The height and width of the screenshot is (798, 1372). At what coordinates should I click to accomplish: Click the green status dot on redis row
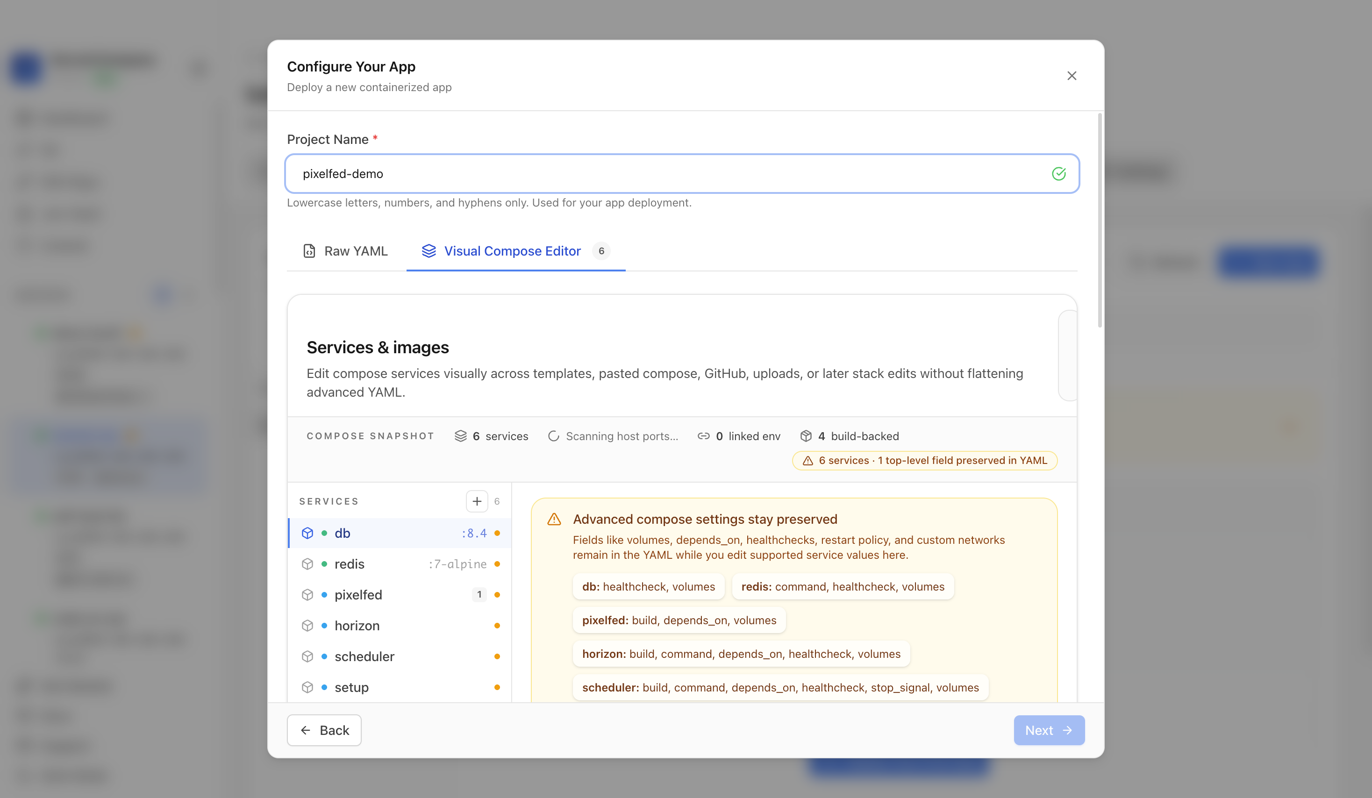pyautogui.click(x=324, y=564)
